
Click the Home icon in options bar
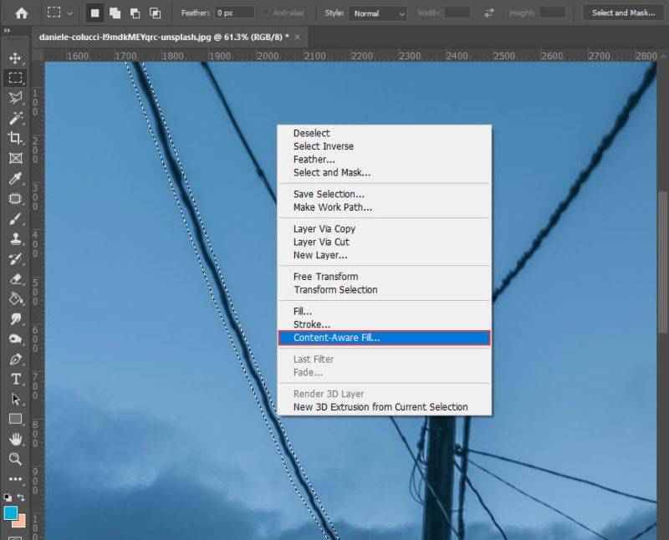[x=21, y=13]
